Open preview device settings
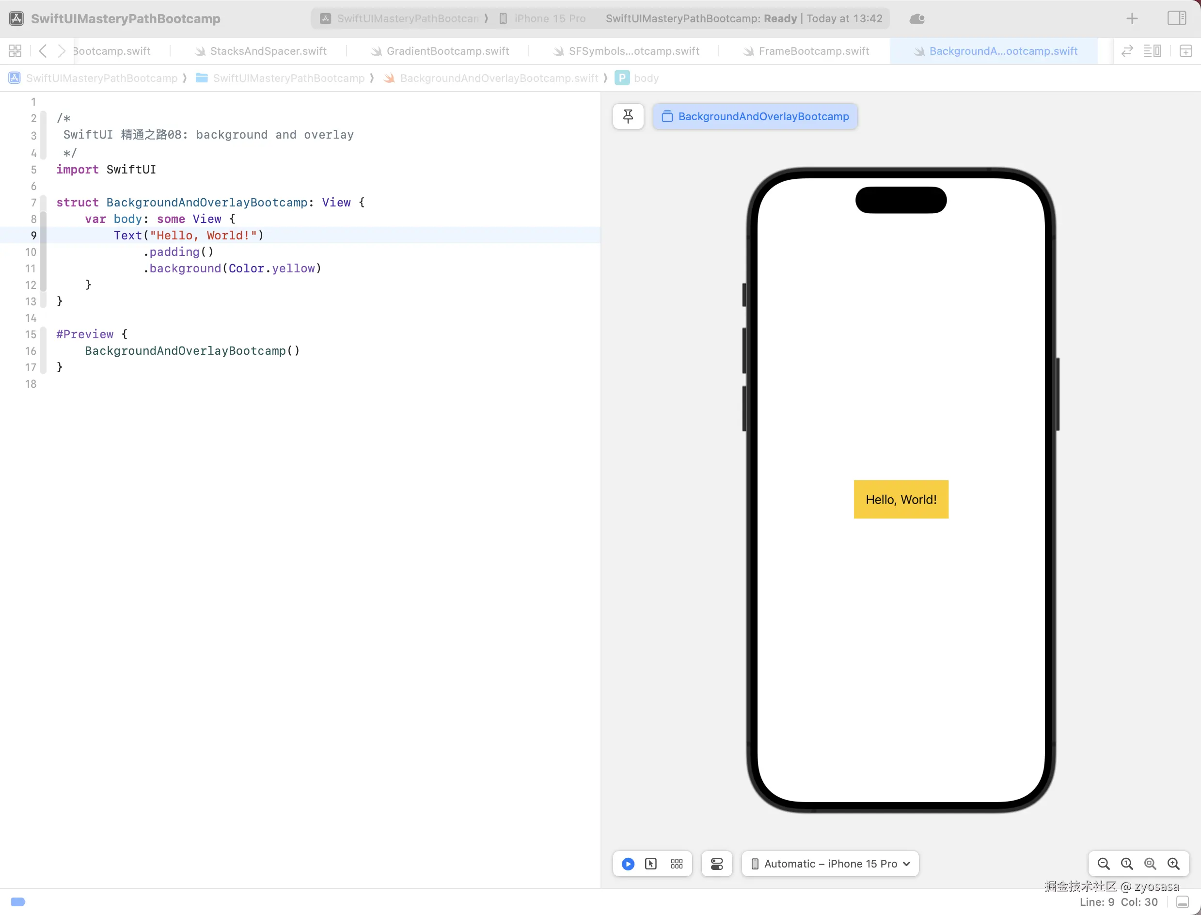Viewport: 1201px width, 915px height. coord(716,864)
